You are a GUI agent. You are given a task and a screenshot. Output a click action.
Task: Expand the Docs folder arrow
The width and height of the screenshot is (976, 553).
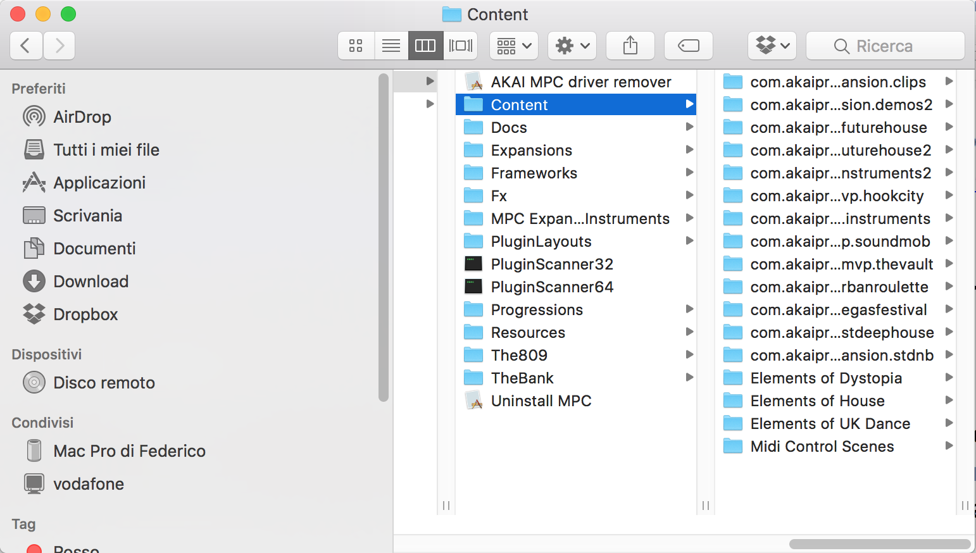pos(689,127)
